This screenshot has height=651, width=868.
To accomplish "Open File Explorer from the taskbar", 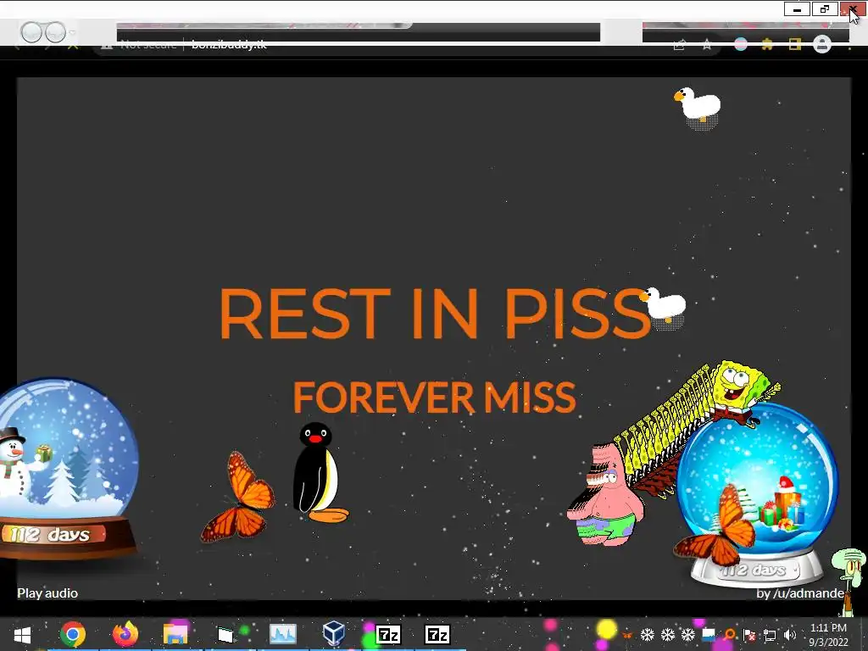I will coord(175,634).
